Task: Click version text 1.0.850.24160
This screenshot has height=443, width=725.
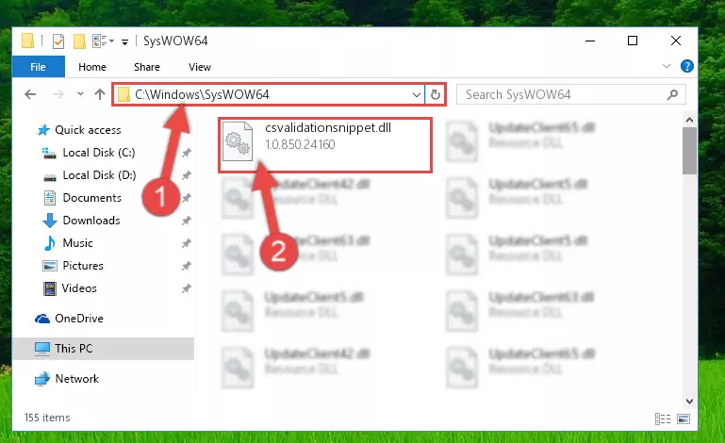Action: (300, 145)
